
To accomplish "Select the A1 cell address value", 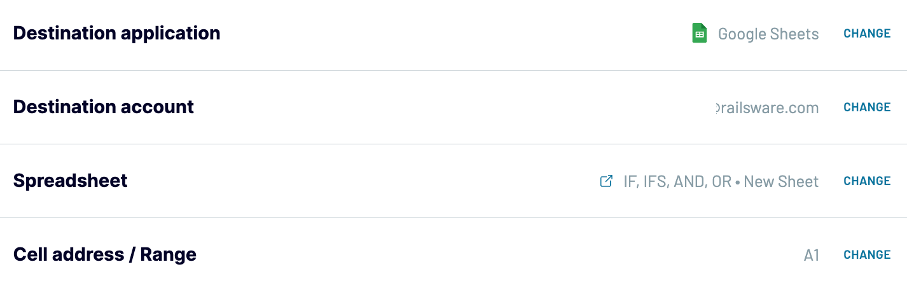I will [811, 256].
